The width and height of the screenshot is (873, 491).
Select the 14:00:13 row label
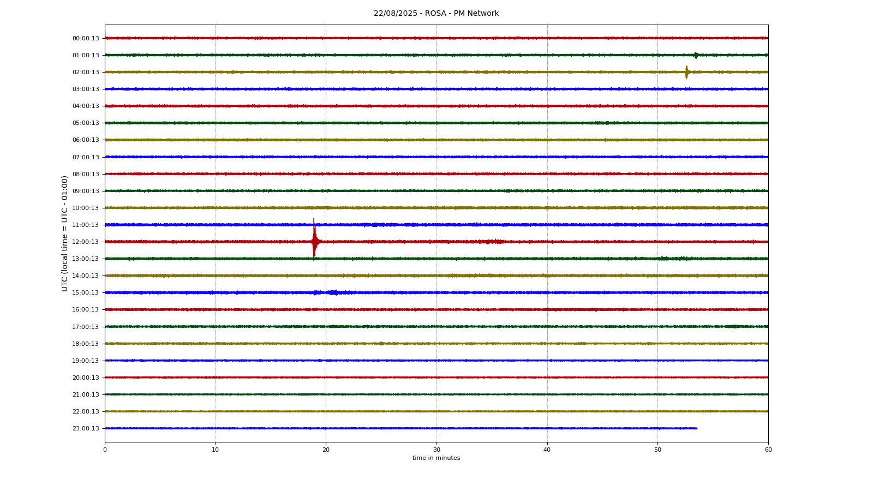[x=86, y=276]
